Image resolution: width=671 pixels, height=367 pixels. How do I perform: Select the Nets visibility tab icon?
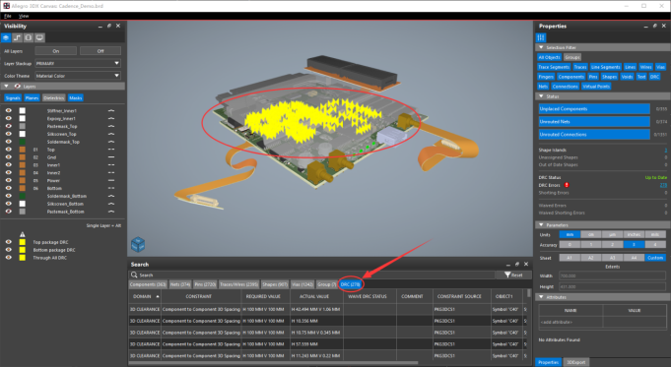point(17,37)
